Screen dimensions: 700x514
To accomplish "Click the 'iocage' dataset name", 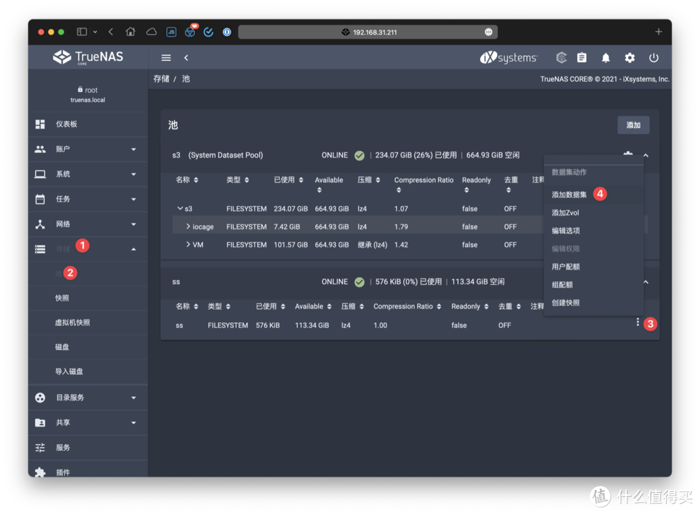I will click(x=203, y=227).
